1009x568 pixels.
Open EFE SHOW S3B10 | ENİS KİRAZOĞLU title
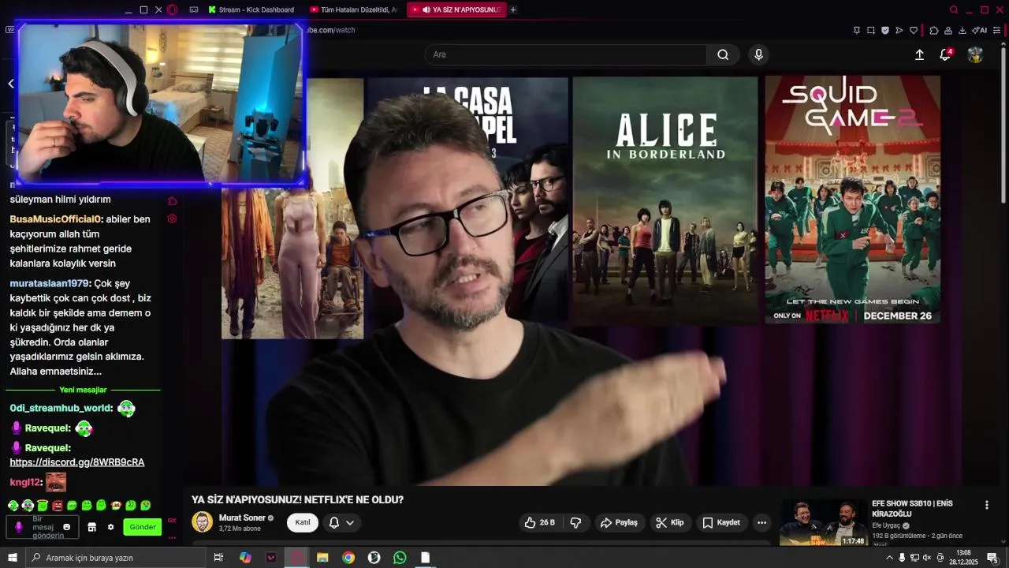(x=913, y=508)
